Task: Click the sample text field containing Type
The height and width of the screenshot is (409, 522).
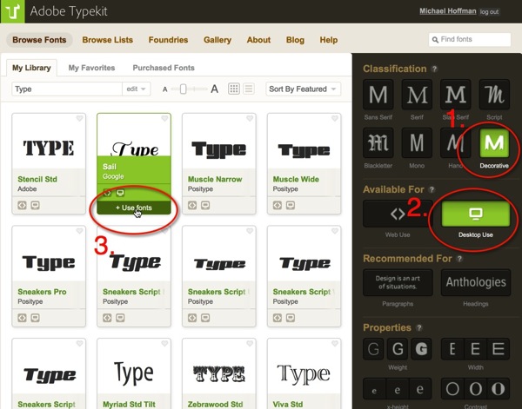Action: point(67,89)
